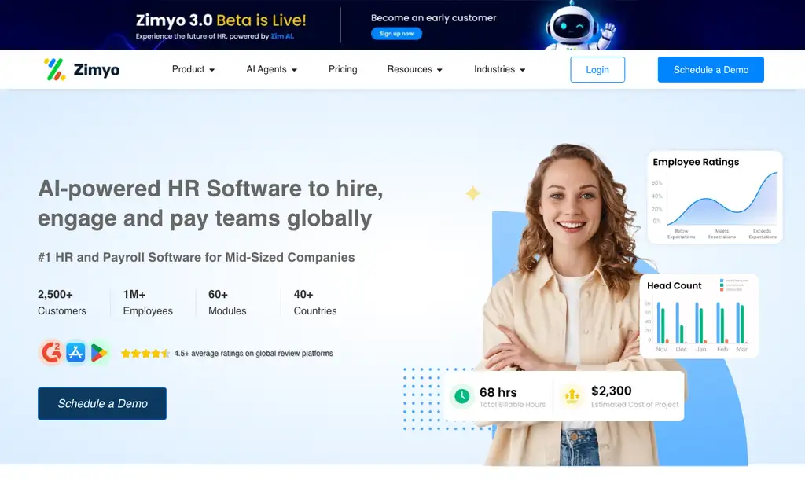
Task: Click the Head Count bar chart card
Action: (x=699, y=316)
